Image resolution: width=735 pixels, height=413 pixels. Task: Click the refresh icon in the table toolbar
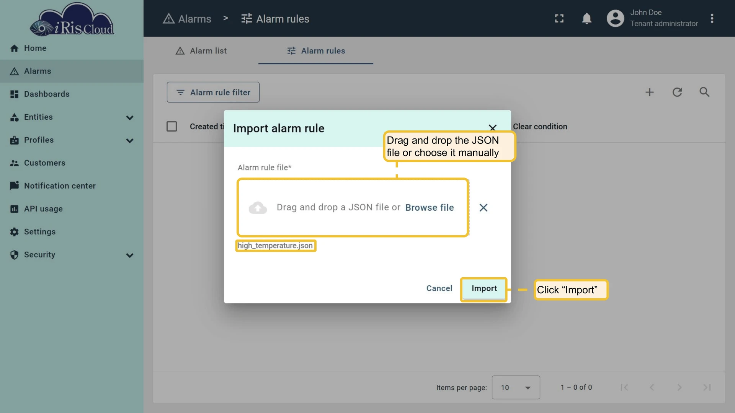click(x=677, y=92)
